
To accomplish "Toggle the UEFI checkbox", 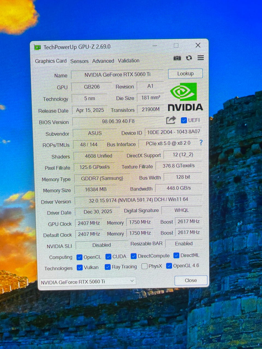I will click(x=184, y=120).
